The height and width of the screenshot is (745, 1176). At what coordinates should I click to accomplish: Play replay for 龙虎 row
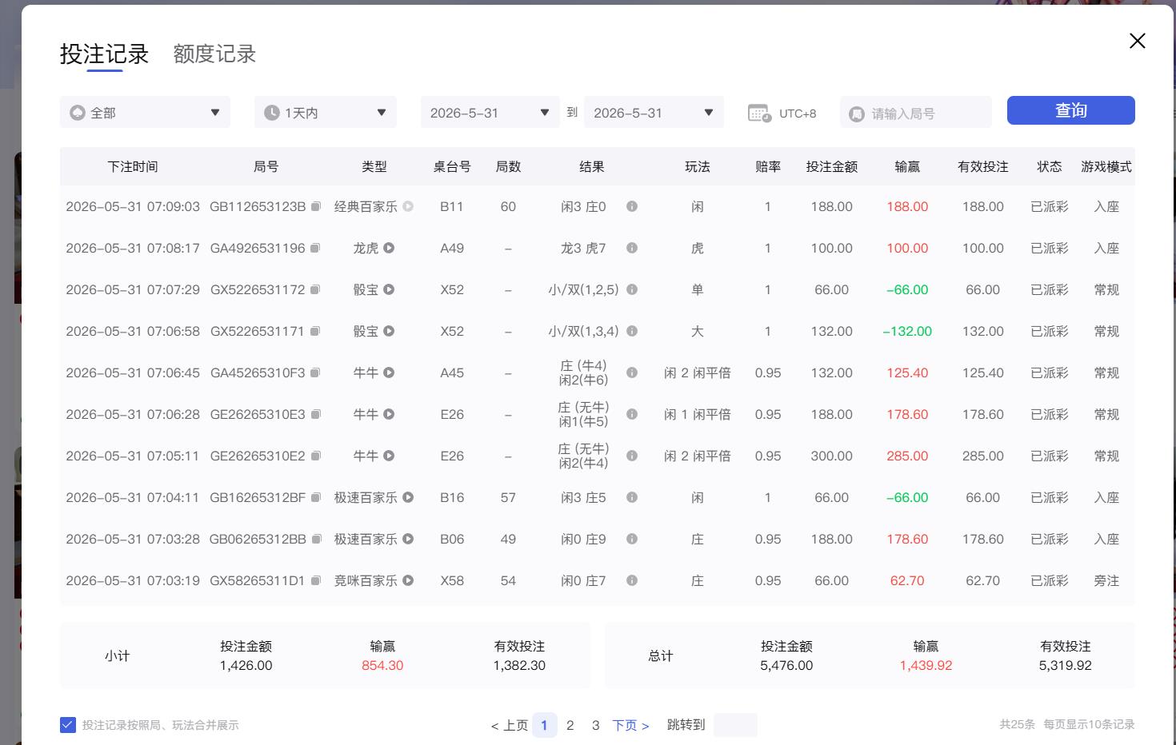tap(389, 248)
